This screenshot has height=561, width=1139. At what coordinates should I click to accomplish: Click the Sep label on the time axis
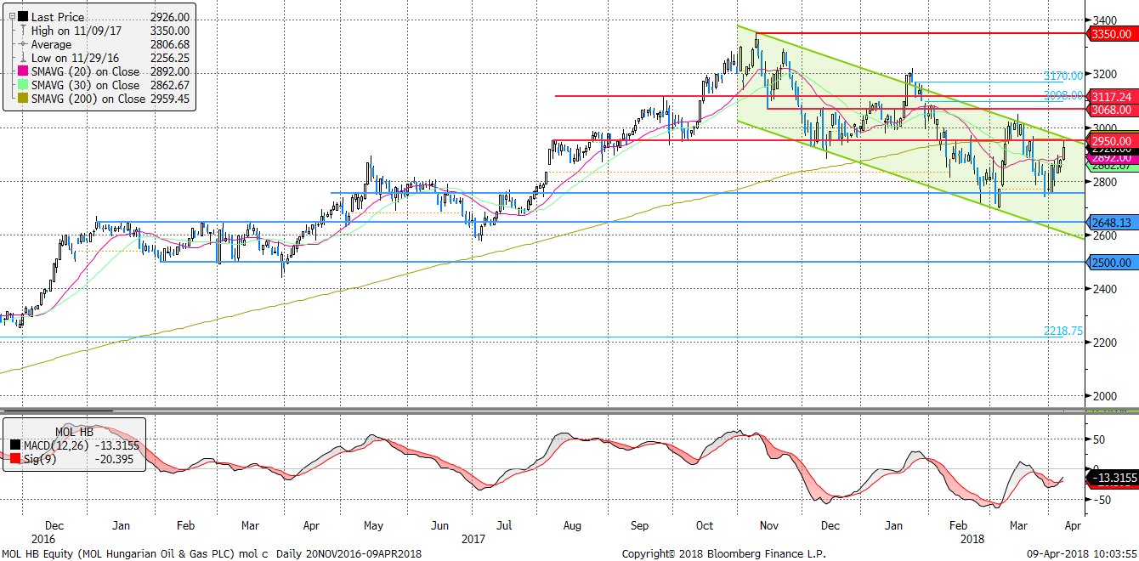(639, 526)
